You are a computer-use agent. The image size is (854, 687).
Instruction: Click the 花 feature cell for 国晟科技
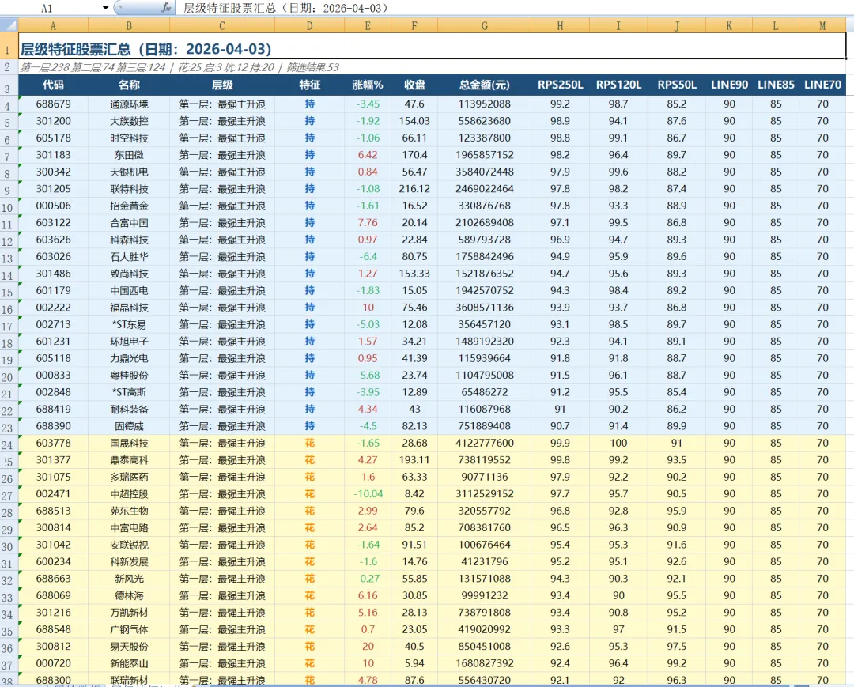(x=309, y=443)
